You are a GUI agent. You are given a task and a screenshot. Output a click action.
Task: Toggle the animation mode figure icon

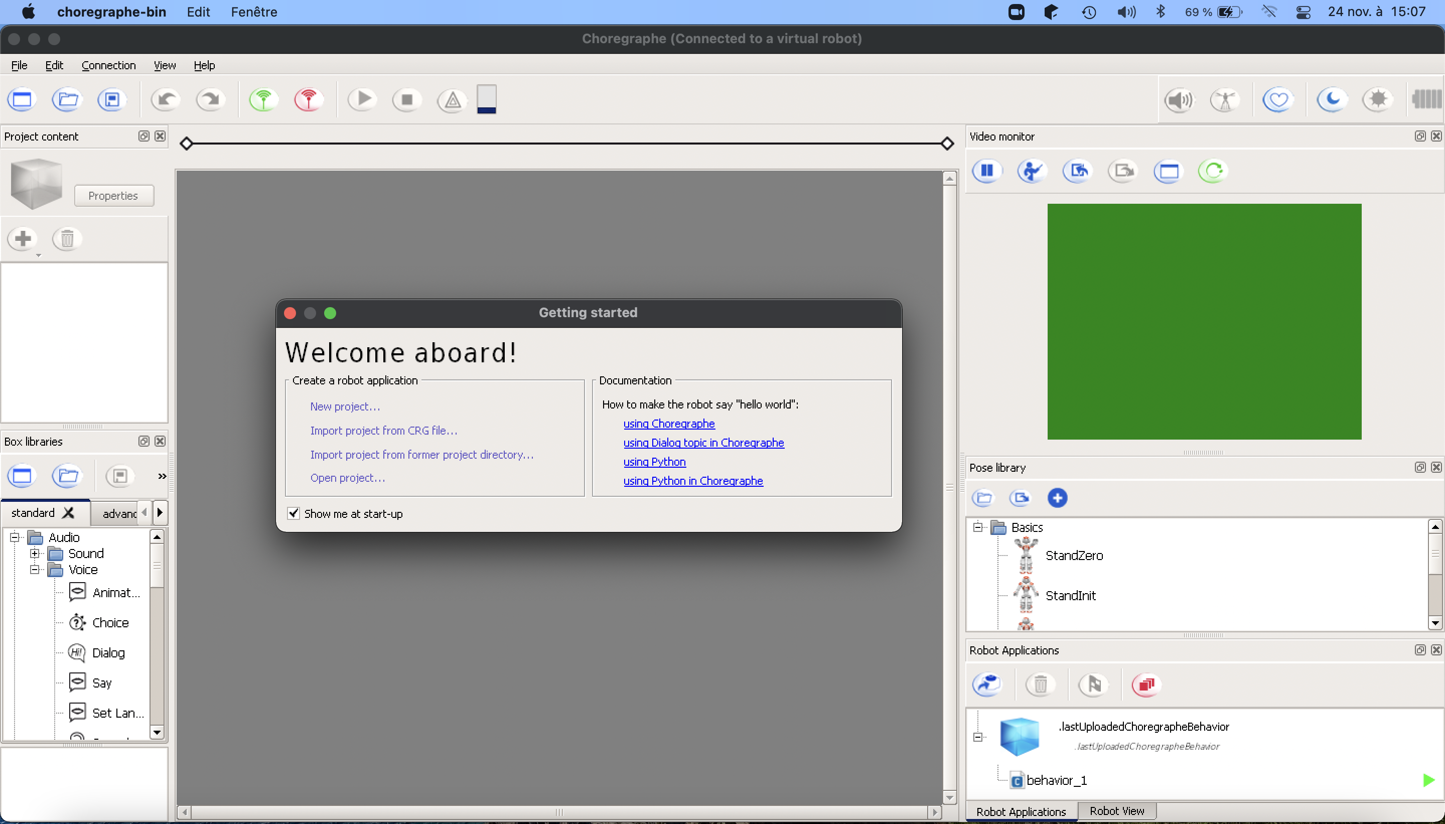click(x=1225, y=100)
